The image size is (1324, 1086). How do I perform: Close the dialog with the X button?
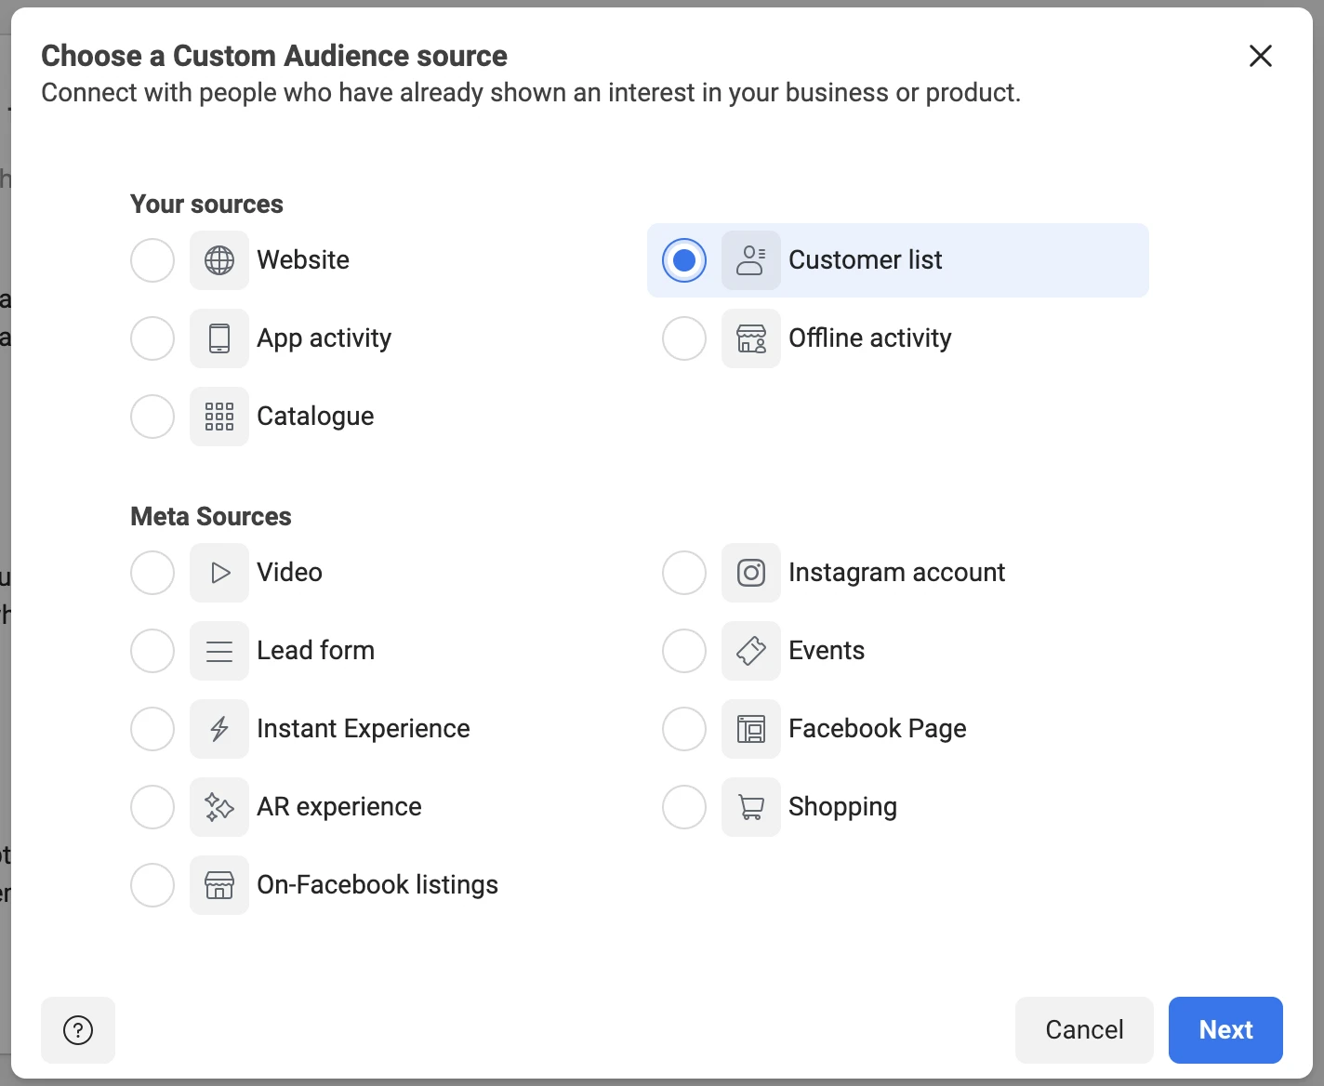click(x=1261, y=56)
